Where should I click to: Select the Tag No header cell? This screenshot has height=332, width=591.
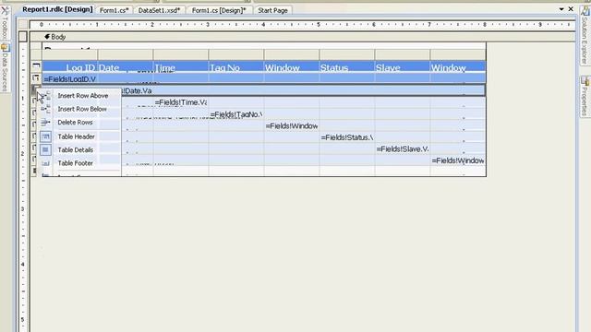pos(236,67)
